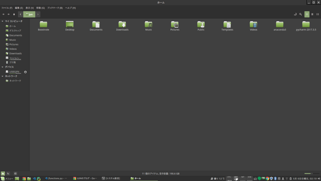
Task: Open the Videos folder icon in main pane
Action: (253, 26)
